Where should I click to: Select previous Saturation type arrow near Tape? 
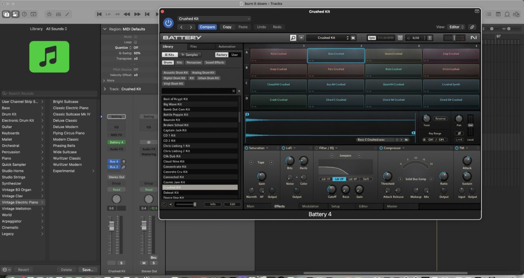(251, 162)
